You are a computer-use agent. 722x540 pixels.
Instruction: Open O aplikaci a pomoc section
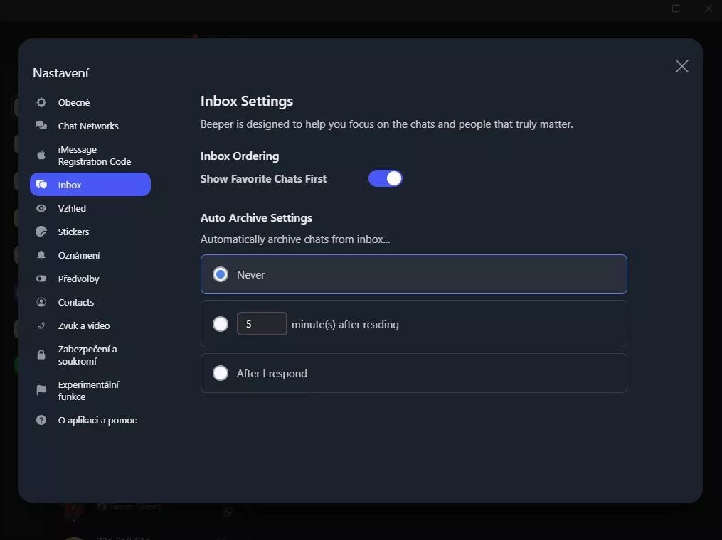(x=90, y=420)
